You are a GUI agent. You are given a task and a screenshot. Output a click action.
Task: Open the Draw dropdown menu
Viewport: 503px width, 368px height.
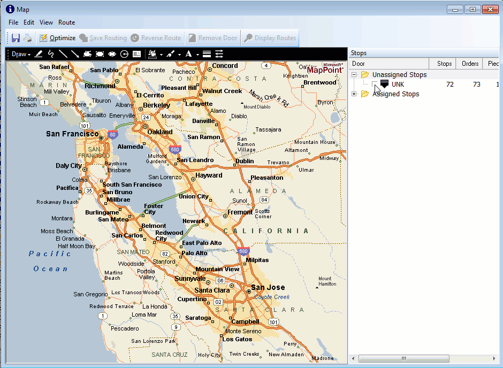click(21, 54)
